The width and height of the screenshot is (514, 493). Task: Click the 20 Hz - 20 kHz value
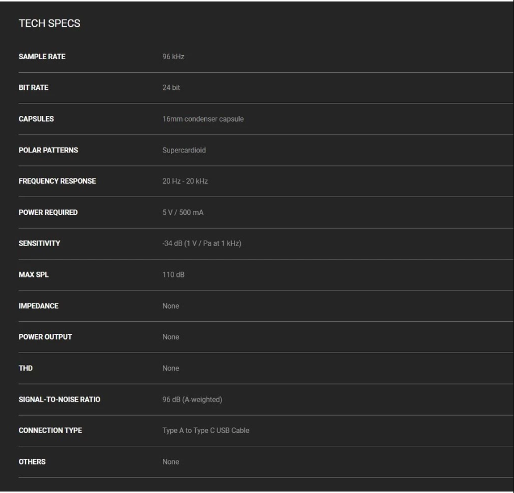(x=185, y=181)
